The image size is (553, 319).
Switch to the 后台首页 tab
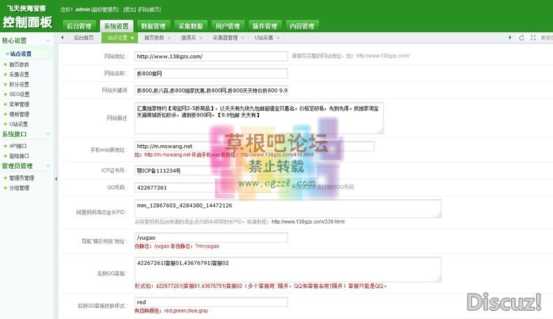tap(83, 38)
